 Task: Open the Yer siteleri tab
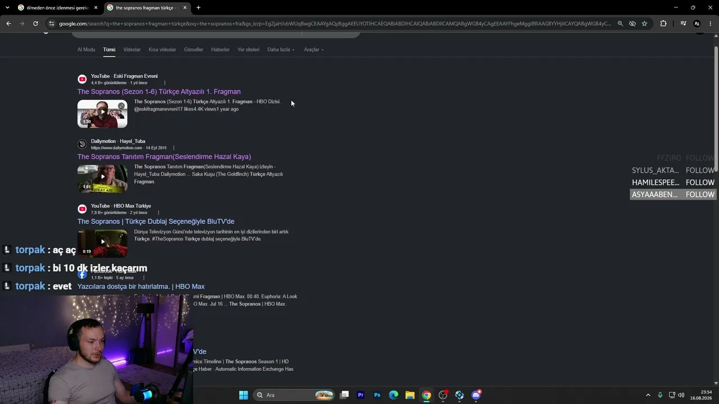[248, 49]
